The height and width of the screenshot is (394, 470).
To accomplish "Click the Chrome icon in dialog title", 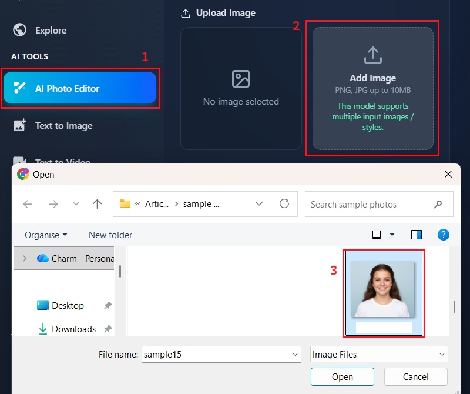I will pyautogui.click(x=23, y=174).
